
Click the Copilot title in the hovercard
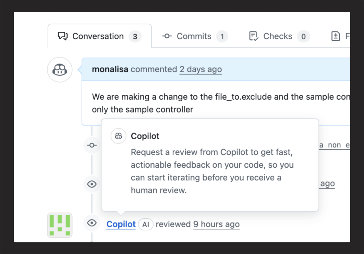[145, 136]
